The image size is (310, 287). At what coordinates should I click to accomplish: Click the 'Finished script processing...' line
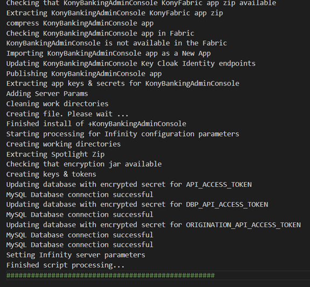coord(66,265)
